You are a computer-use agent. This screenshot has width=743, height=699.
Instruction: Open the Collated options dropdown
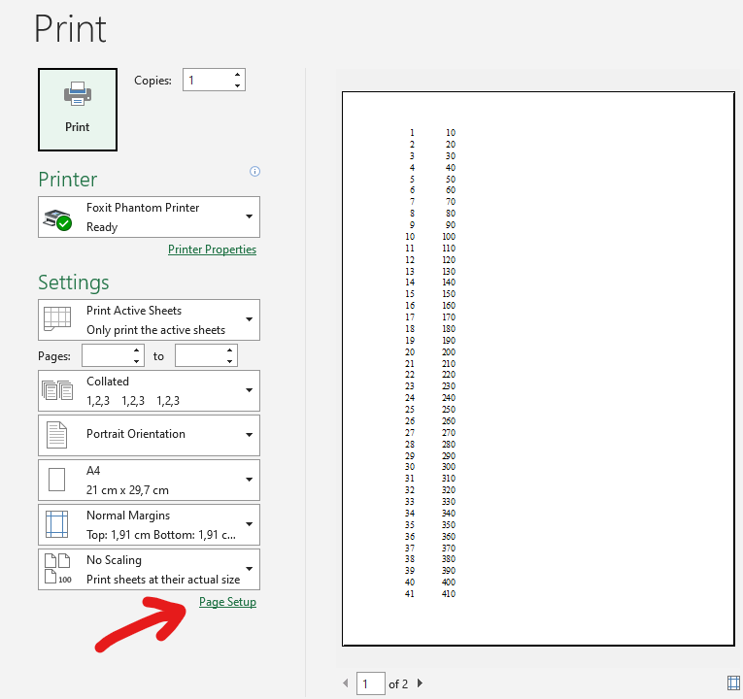(149, 390)
